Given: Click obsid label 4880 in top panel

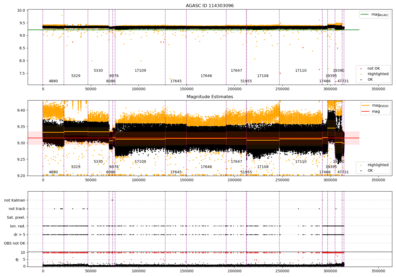Looking at the screenshot, I should click(53, 81).
